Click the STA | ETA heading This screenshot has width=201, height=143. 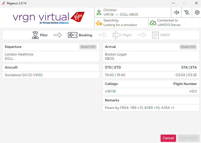189,67
